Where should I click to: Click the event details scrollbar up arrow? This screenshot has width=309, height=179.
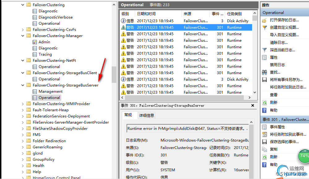(251, 122)
